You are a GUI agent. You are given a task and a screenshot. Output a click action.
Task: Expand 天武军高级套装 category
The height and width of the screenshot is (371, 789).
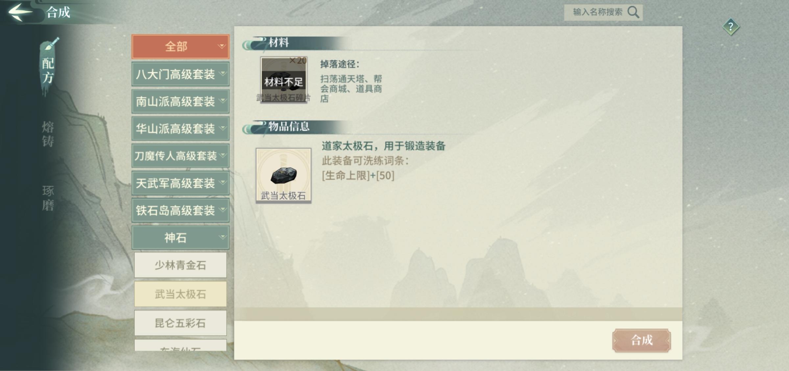180,183
